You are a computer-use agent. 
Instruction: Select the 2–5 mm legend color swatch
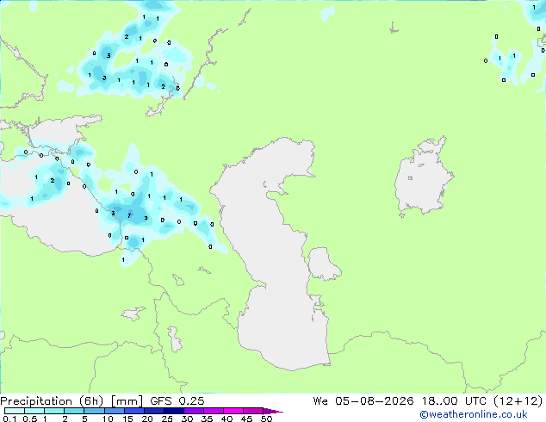(74, 411)
